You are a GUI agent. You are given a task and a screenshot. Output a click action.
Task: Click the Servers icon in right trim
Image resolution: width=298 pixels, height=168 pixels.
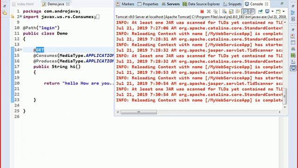[293, 49]
